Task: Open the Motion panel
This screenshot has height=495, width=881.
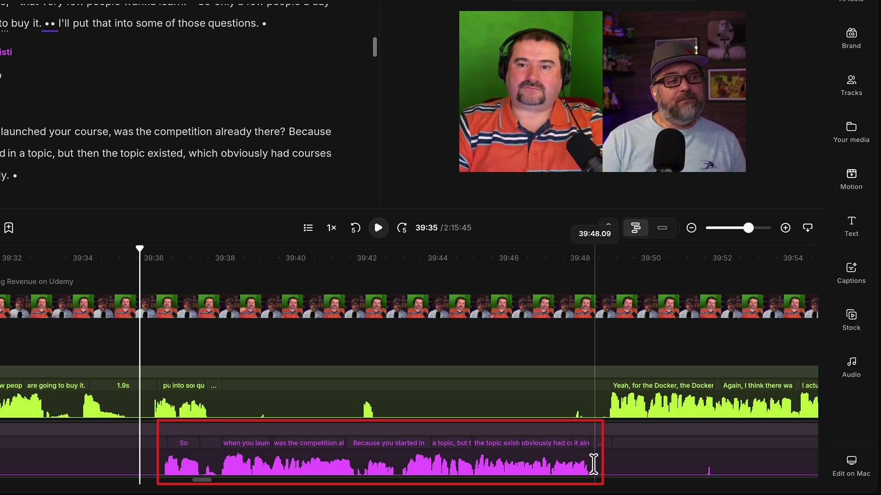Action: pyautogui.click(x=851, y=180)
